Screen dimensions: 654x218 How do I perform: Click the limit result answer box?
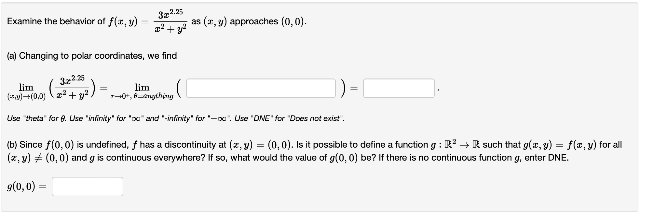point(399,89)
